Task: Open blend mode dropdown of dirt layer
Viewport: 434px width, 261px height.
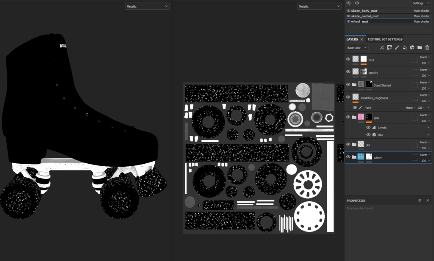Action: coord(425,142)
